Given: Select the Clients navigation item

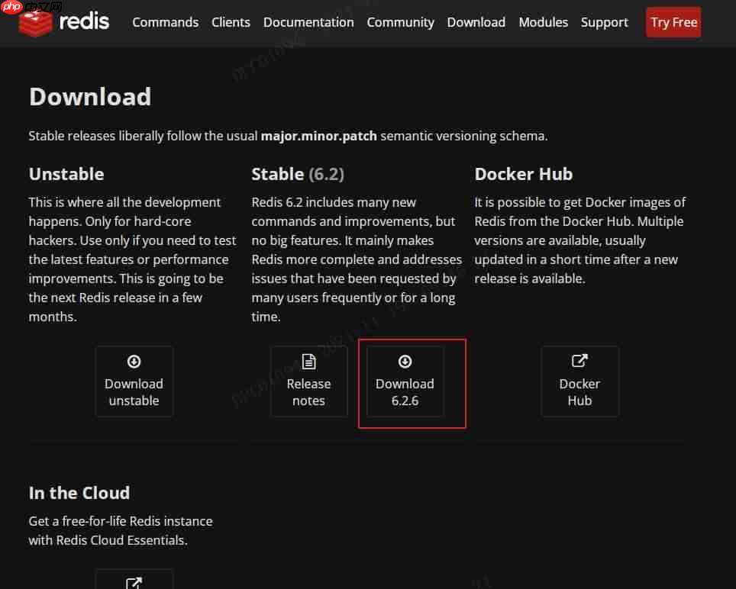Looking at the screenshot, I should coord(231,22).
